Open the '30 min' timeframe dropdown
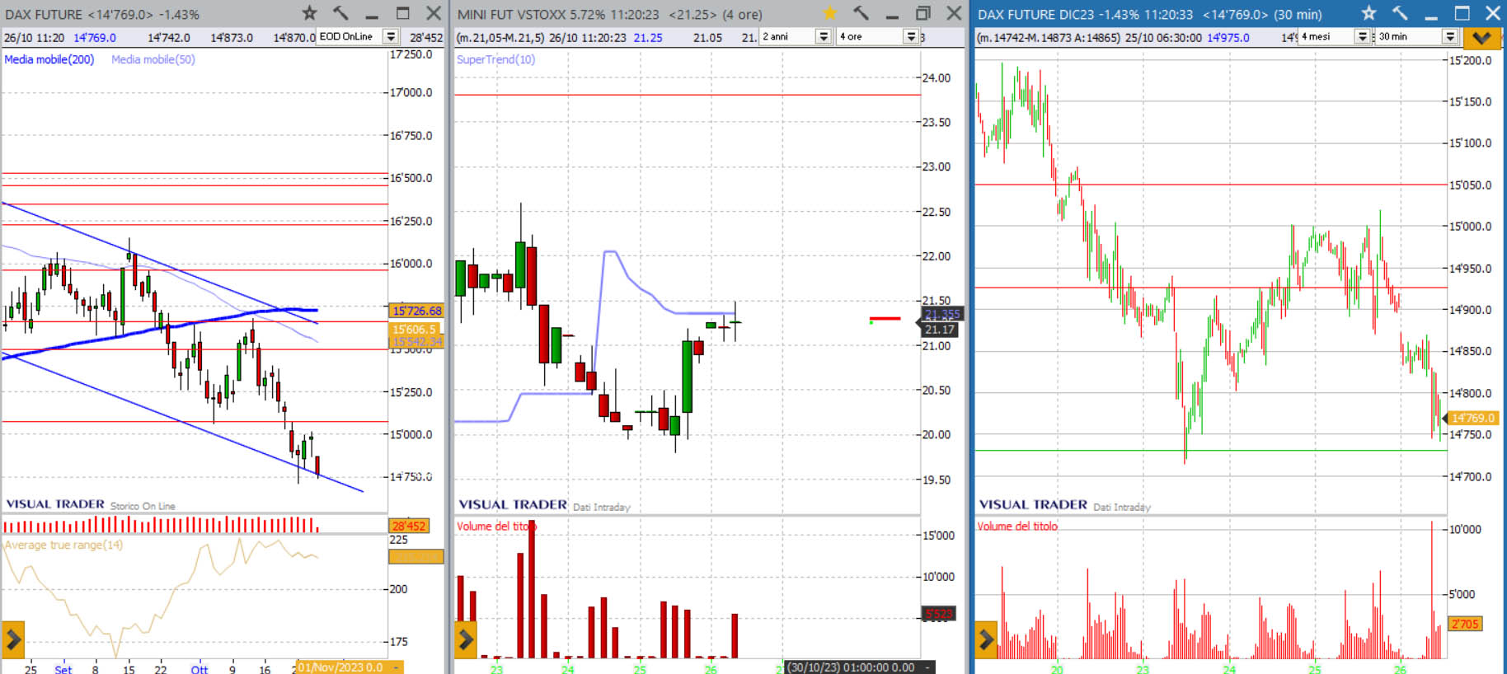The image size is (1507, 674). coord(1450,37)
